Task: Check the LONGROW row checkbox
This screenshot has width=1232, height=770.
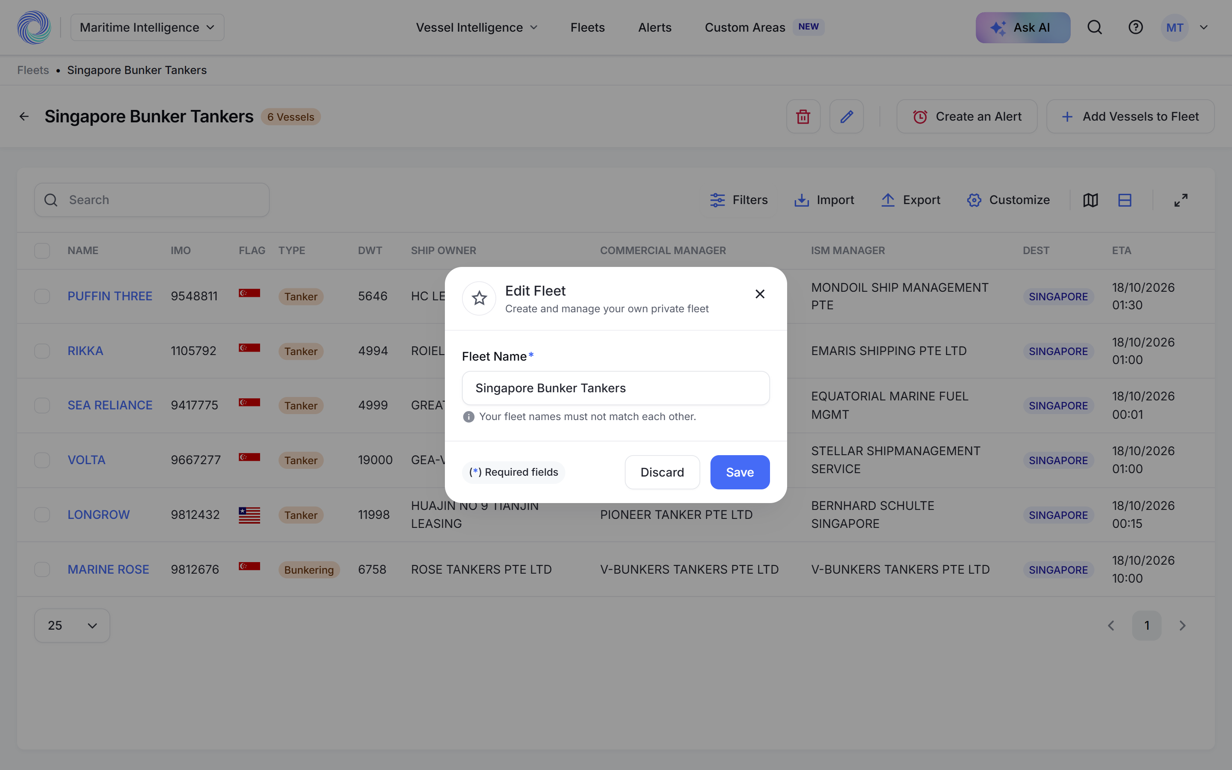Action: (x=42, y=515)
